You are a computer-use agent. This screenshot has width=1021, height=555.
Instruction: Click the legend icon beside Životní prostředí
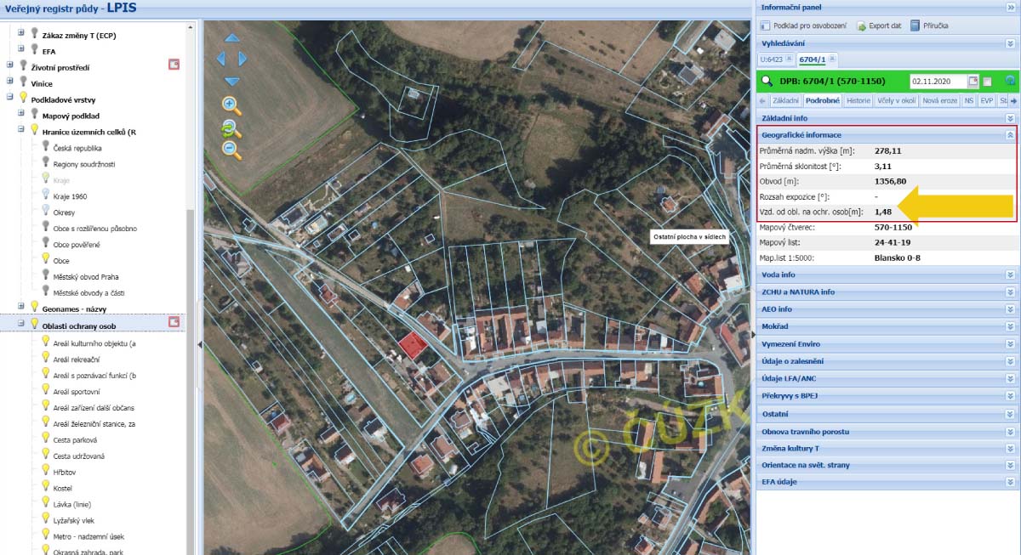coord(174,65)
